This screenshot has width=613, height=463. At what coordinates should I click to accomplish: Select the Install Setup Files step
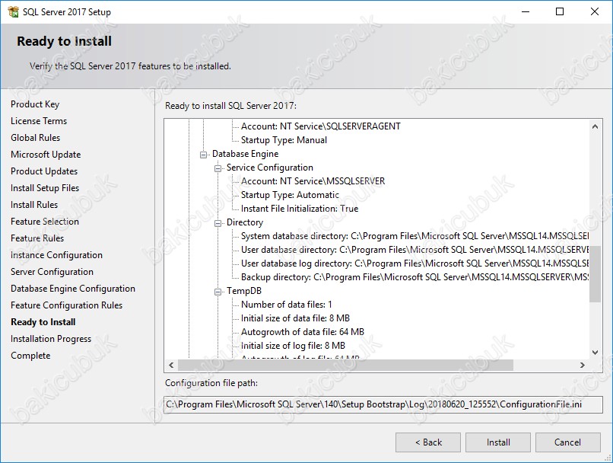click(x=45, y=188)
